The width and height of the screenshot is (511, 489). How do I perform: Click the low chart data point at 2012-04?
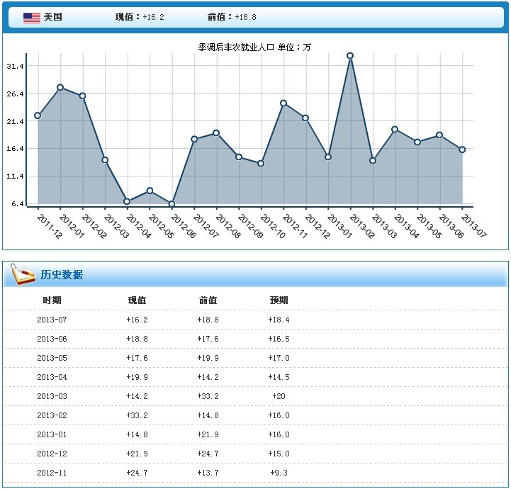(127, 202)
